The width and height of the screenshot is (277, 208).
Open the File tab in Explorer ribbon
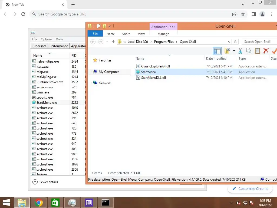(95, 34)
